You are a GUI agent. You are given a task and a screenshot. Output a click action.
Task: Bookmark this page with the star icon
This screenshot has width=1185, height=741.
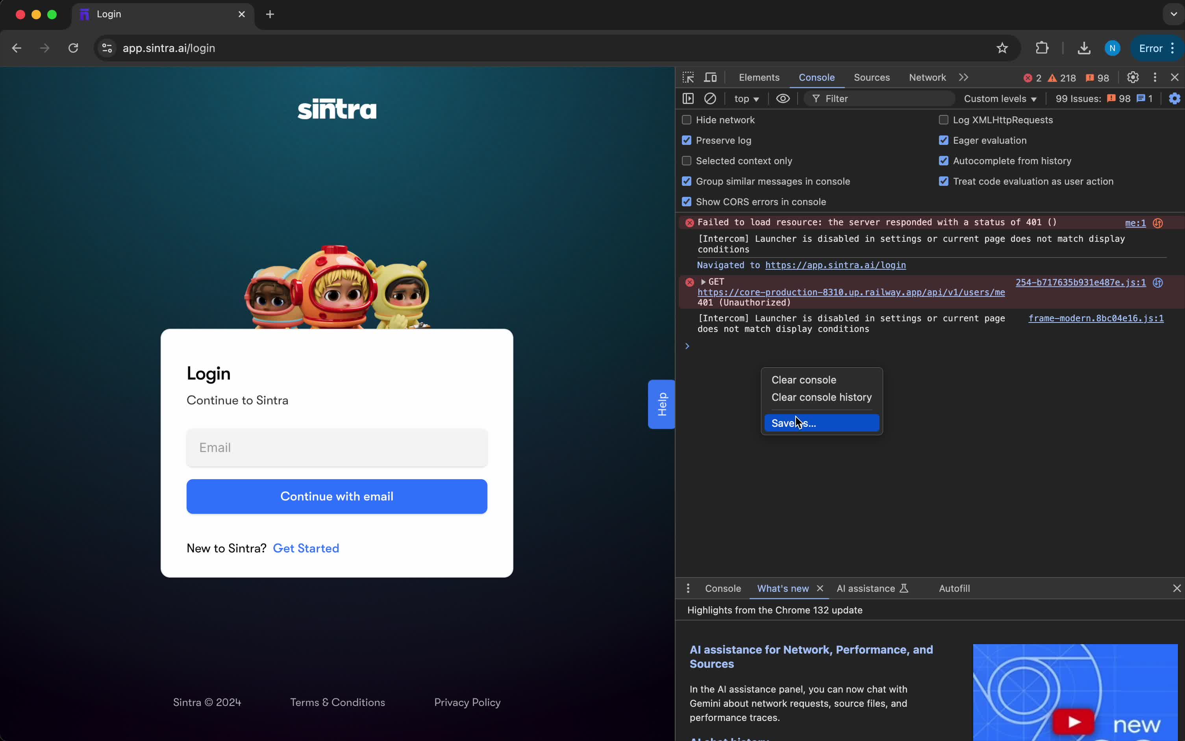click(1002, 48)
